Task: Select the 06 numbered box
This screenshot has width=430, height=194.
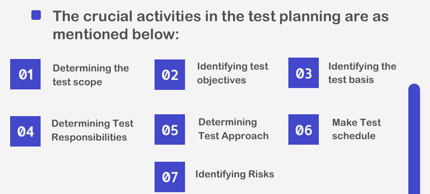Action: pyautogui.click(x=303, y=130)
